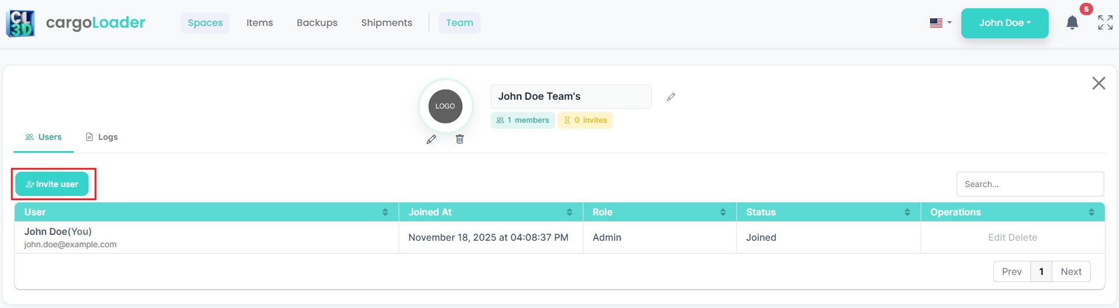
Task: Focus the Search input field
Action: (1030, 184)
